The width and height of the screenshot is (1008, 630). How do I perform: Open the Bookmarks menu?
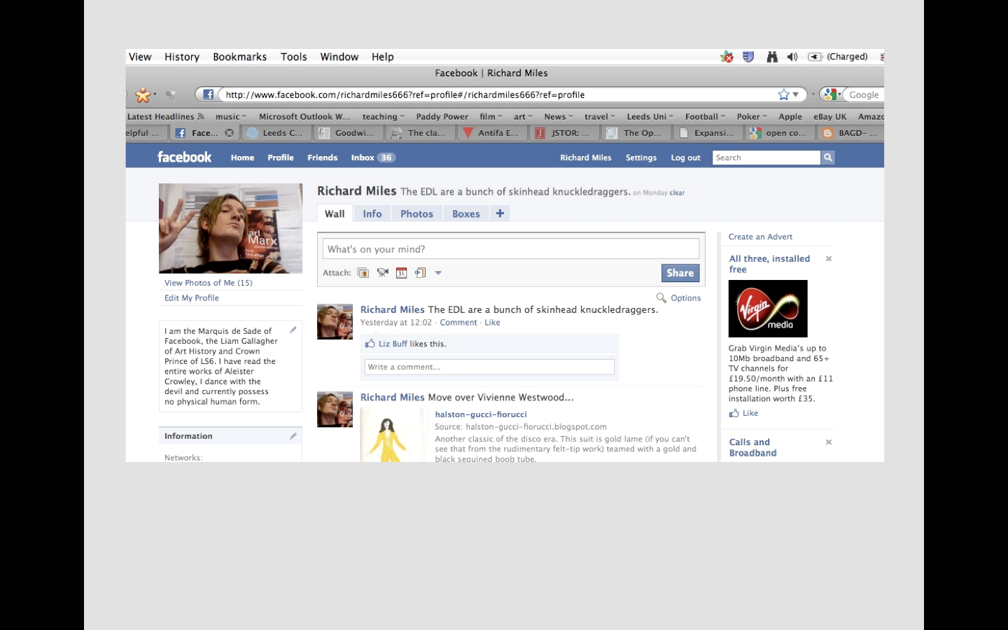click(x=240, y=57)
